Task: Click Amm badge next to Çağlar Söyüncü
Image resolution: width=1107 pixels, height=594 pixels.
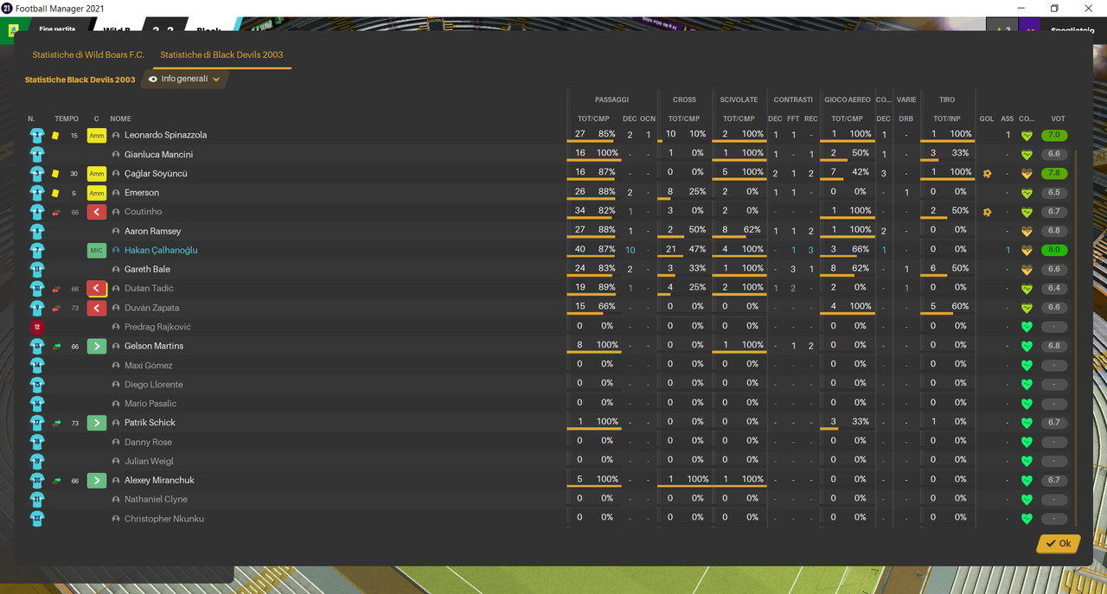Action: click(x=97, y=174)
